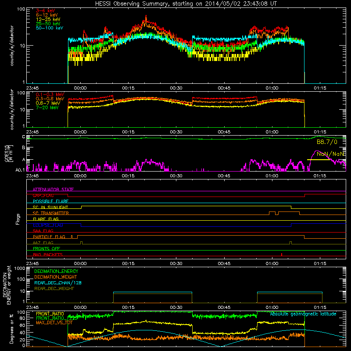Click the NaN/NaN annotation in GOES panel
Screen dimensions: 351x351
point(330,154)
